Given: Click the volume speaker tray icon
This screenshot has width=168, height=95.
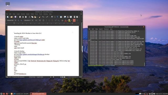Looking at the screenshot, I should (154, 94).
